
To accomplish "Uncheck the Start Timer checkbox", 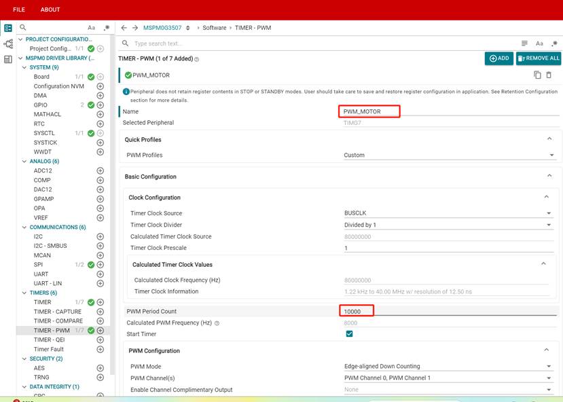I will click(349, 334).
